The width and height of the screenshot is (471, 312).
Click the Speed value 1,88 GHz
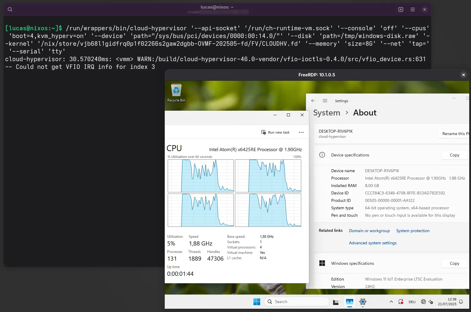tap(201, 243)
